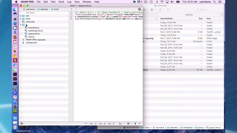Toggle line wrap return-arrow button
Screen dimensions: 237x133
139,123
